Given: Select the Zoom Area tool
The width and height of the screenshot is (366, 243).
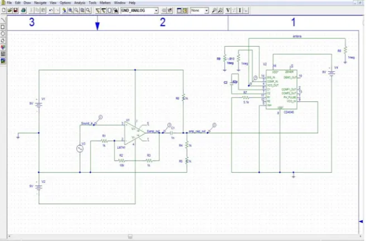Looking at the screenshot, I should 83,11.
